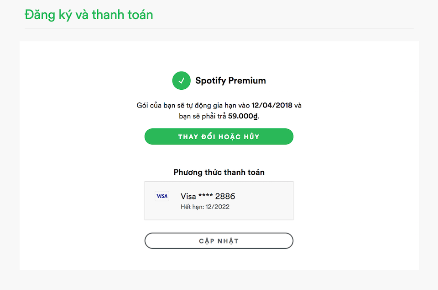
Task: Click the Spotify Premium title label
Action: pos(230,80)
